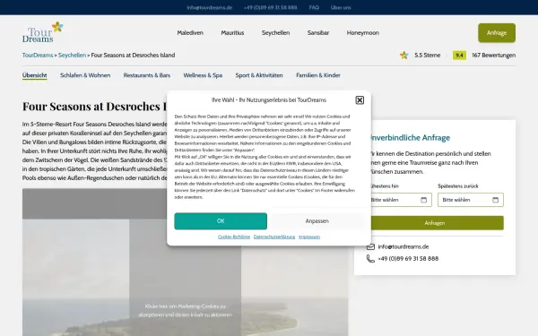The height and width of the screenshot is (336, 538).
Task: Open Honeymoon menu item
Action: pyautogui.click(x=362, y=33)
